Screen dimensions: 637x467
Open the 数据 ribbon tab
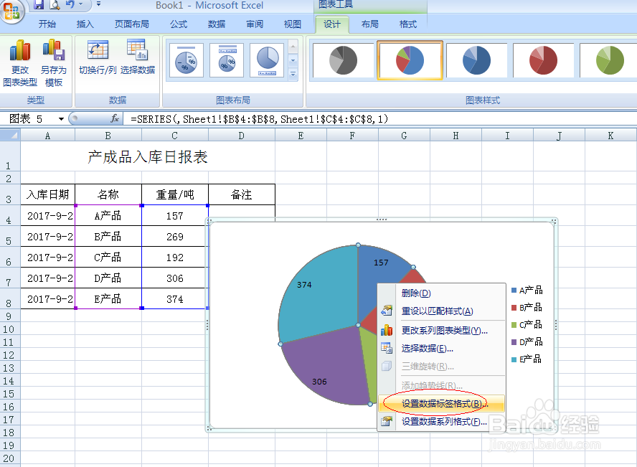tap(217, 24)
